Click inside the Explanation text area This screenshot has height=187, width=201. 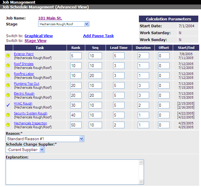coord(72,172)
